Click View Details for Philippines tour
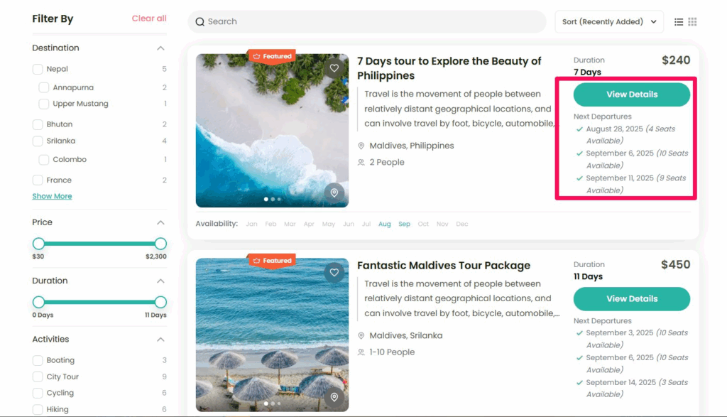This screenshot has width=727, height=417. pos(631,94)
